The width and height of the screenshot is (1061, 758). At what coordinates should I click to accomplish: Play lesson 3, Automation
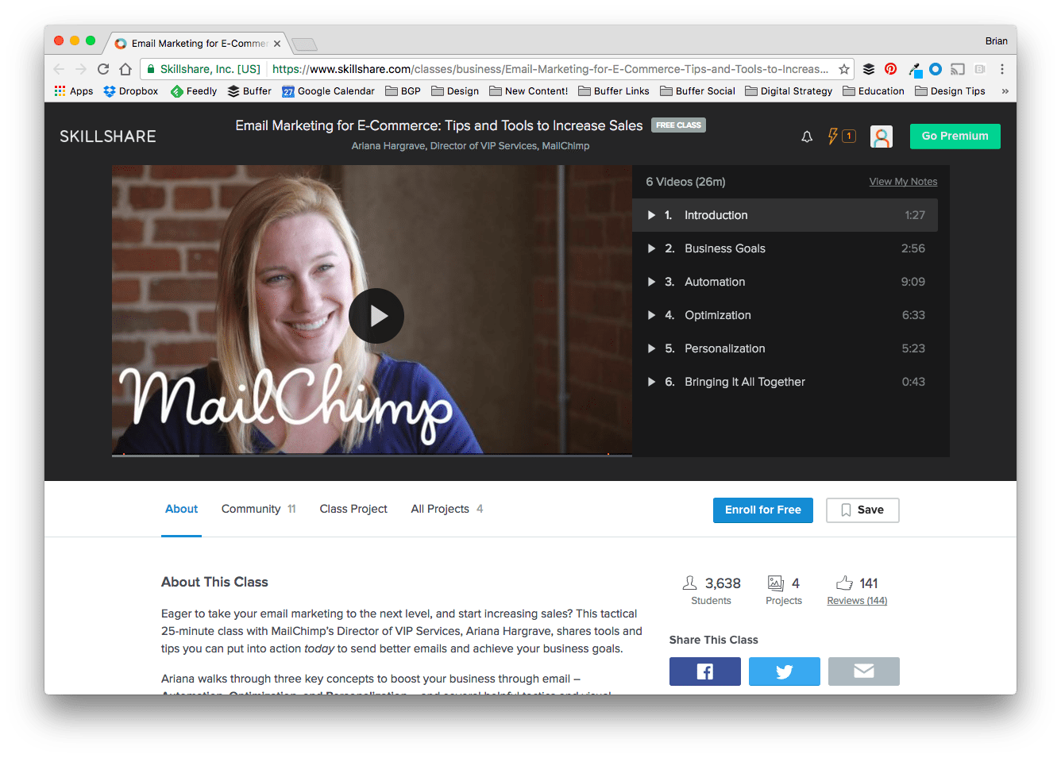715,282
